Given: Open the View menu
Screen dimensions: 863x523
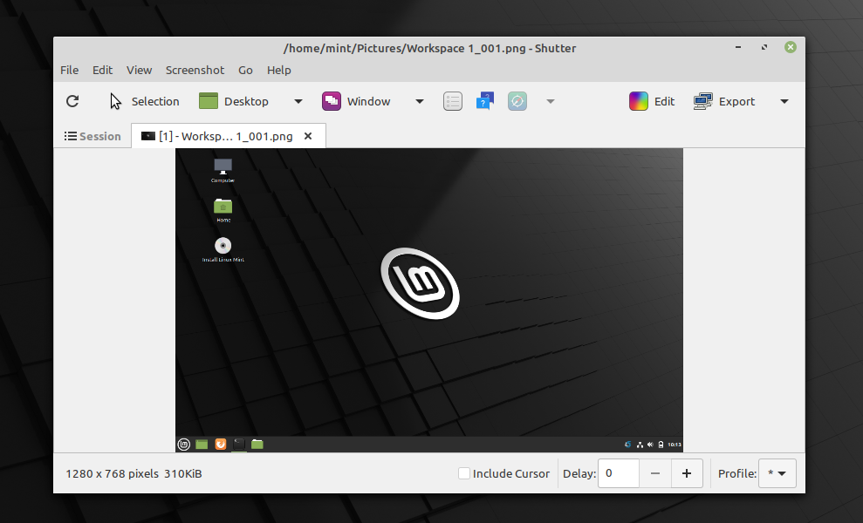Looking at the screenshot, I should click(140, 70).
